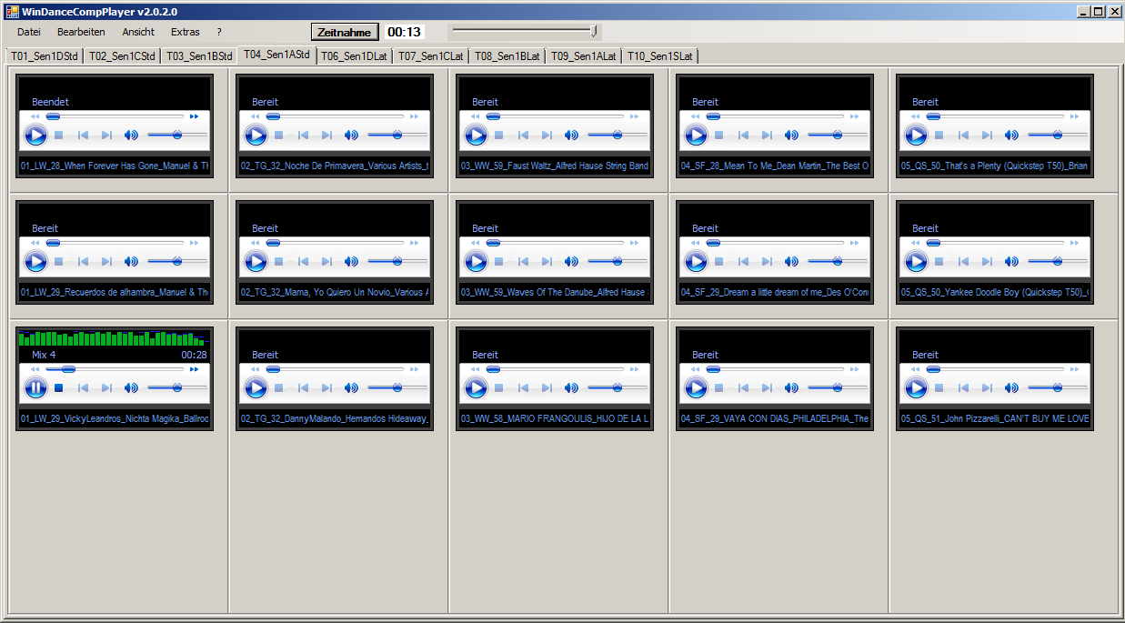
Task: Switch to the T01_Sen1DStd tab
Action: point(45,56)
